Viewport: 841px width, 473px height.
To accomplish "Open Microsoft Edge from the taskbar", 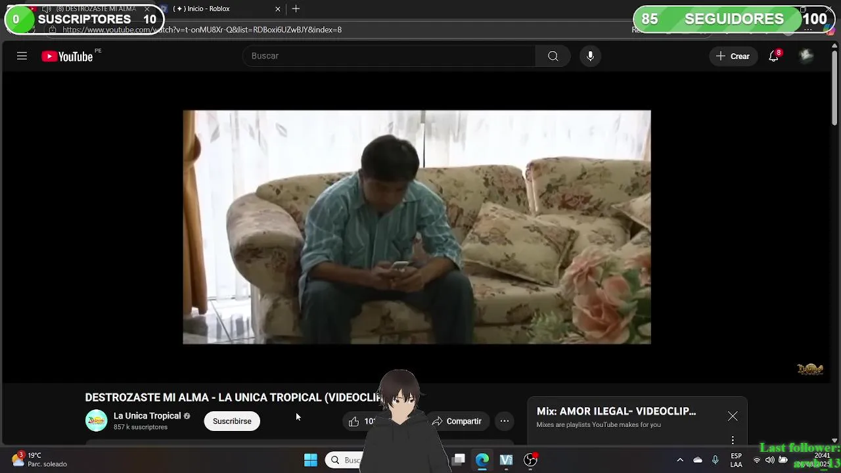I will click(482, 460).
